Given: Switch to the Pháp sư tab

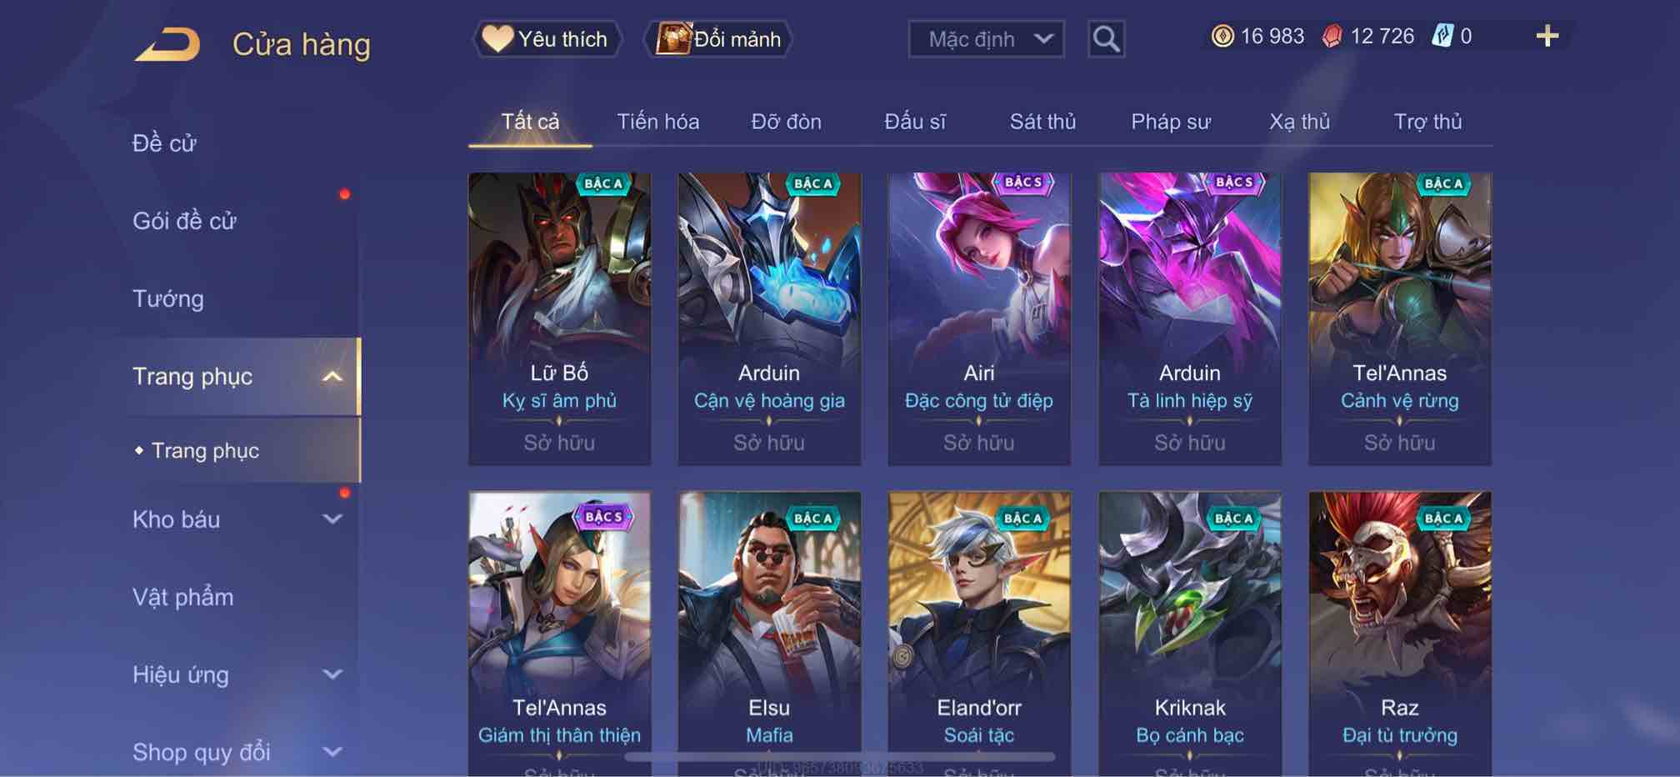Looking at the screenshot, I should click(x=1170, y=122).
